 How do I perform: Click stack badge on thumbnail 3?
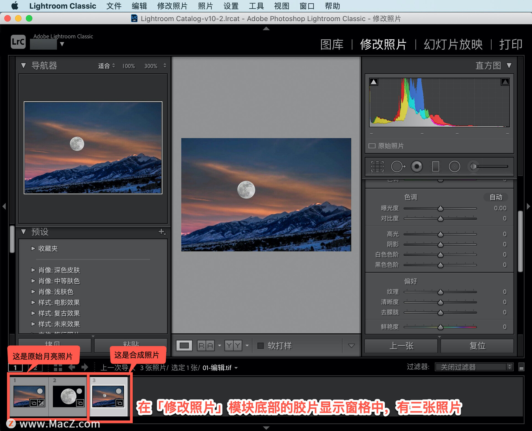[119, 403]
